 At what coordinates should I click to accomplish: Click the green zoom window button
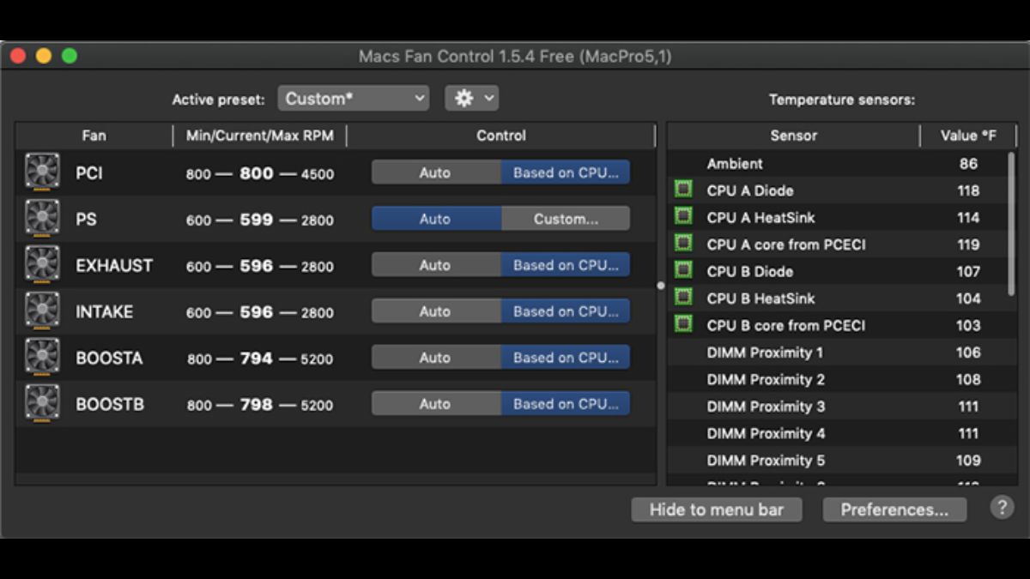[70, 57]
